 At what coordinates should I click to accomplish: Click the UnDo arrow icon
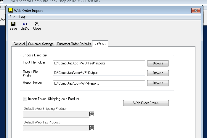pos(25,24)
